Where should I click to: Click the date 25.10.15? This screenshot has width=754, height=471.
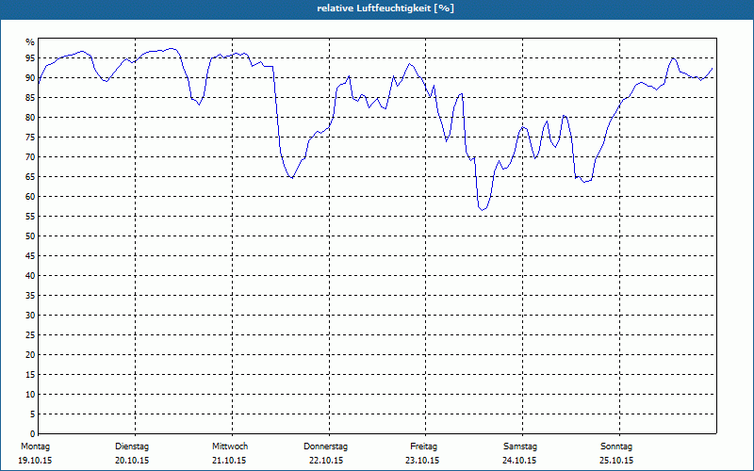[616, 461]
